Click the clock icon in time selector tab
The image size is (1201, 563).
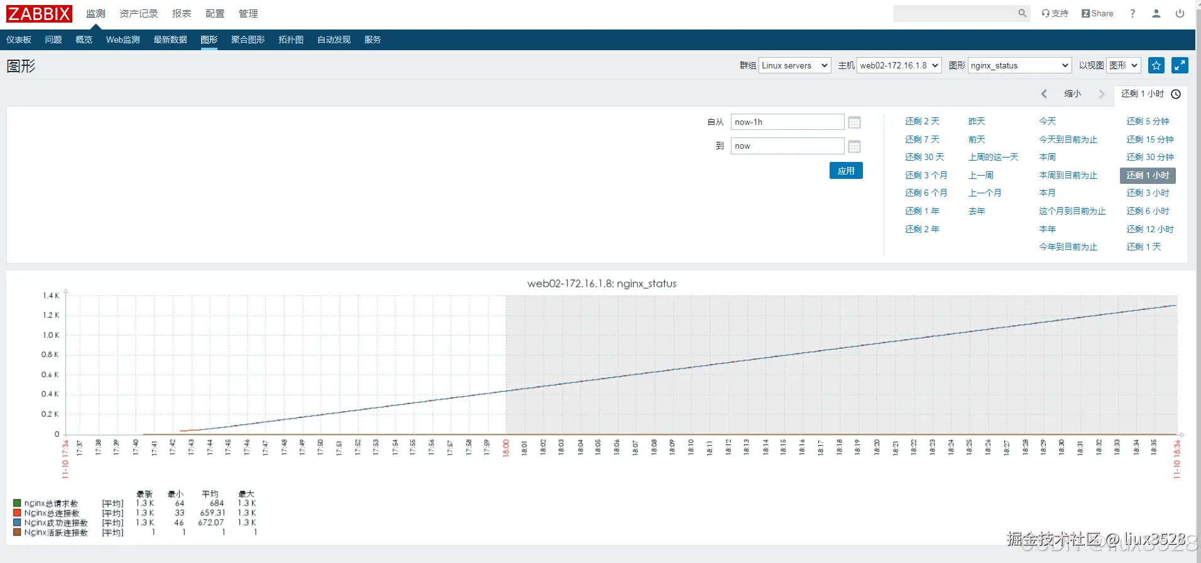pyautogui.click(x=1176, y=94)
